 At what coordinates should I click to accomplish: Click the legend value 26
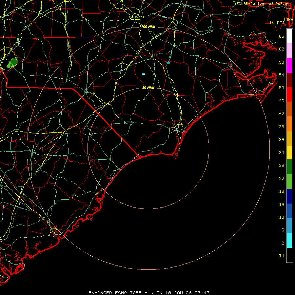click(282, 166)
